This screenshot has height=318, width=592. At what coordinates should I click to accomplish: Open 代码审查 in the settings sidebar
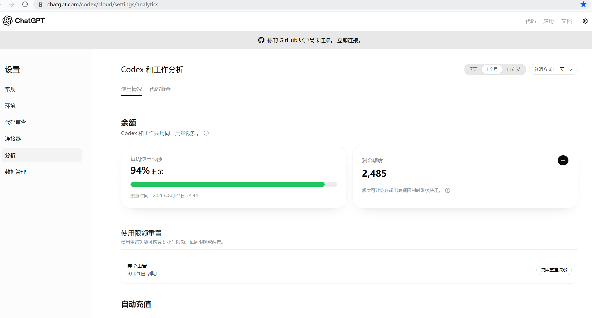(16, 122)
